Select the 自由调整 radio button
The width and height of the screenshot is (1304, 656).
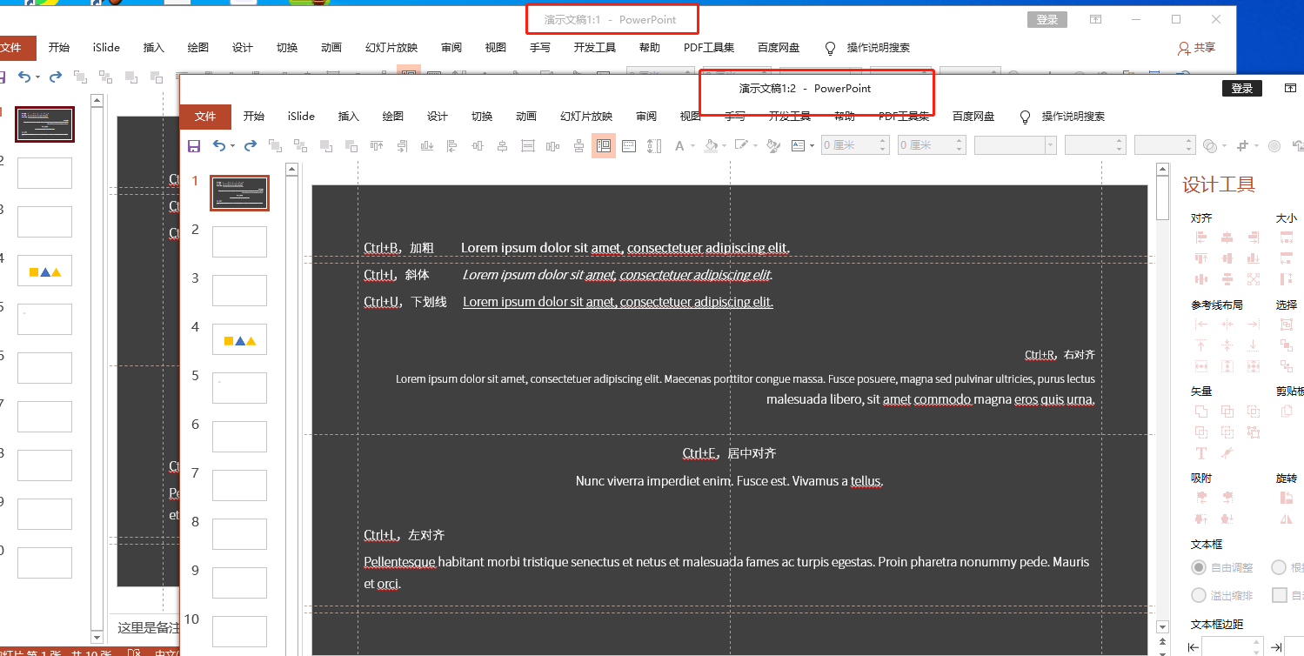(1199, 567)
